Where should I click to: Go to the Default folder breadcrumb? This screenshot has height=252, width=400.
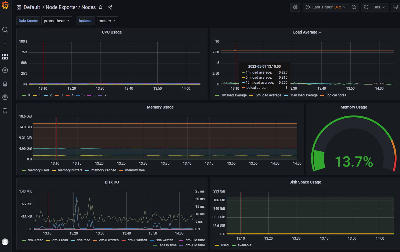click(x=32, y=7)
